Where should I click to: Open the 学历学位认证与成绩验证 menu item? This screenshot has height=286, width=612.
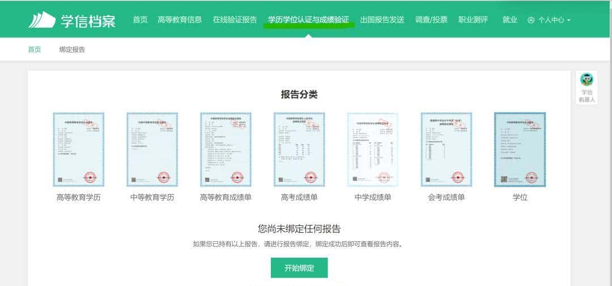[x=308, y=20]
